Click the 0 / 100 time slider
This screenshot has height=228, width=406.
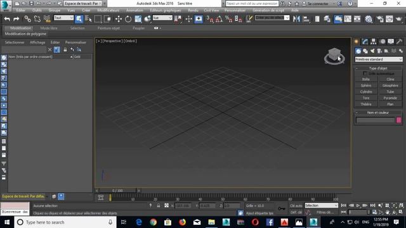[117, 191]
